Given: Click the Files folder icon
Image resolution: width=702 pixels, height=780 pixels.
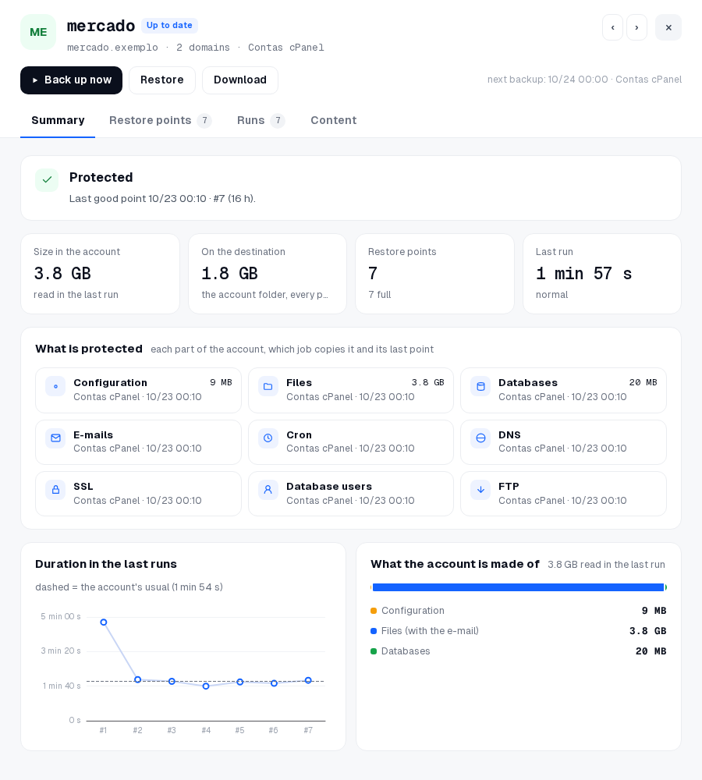Looking at the screenshot, I should coord(268,387).
